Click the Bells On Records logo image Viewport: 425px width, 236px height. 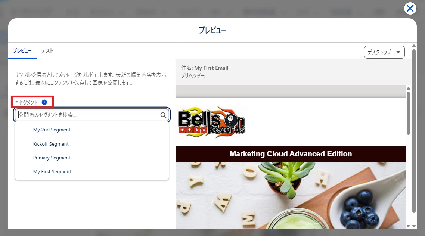coord(212,122)
